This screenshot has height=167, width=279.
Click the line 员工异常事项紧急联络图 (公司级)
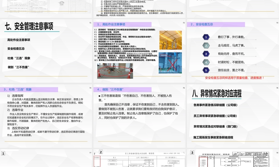pyautogui.click(x=215, y=116)
